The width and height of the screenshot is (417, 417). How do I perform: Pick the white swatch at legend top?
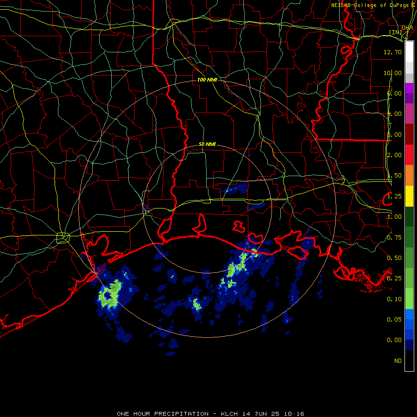click(x=409, y=52)
